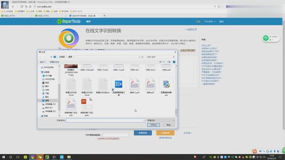Select 音乐 in the dialog sidebar
The height and width of the screenshot is (160, 285).
pyautogui.click(x=45, y=97)
